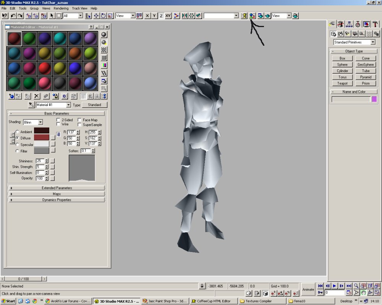382x305 pixels.
Task: Restrict to XY plane
Action: 168,16
